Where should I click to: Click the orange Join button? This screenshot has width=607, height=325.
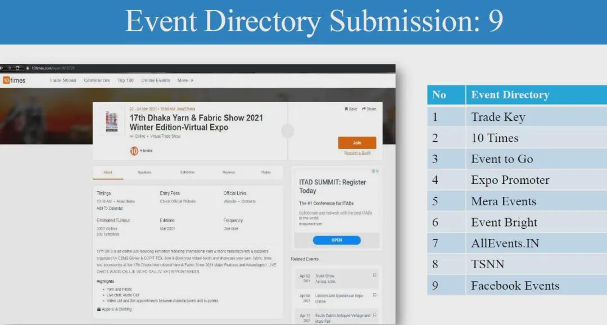(x=357, y=143)
